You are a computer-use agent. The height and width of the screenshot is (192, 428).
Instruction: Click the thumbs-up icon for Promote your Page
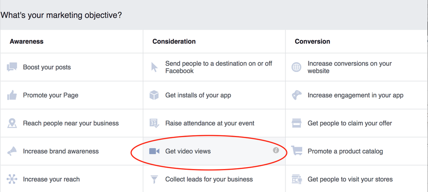coord(12,95)
